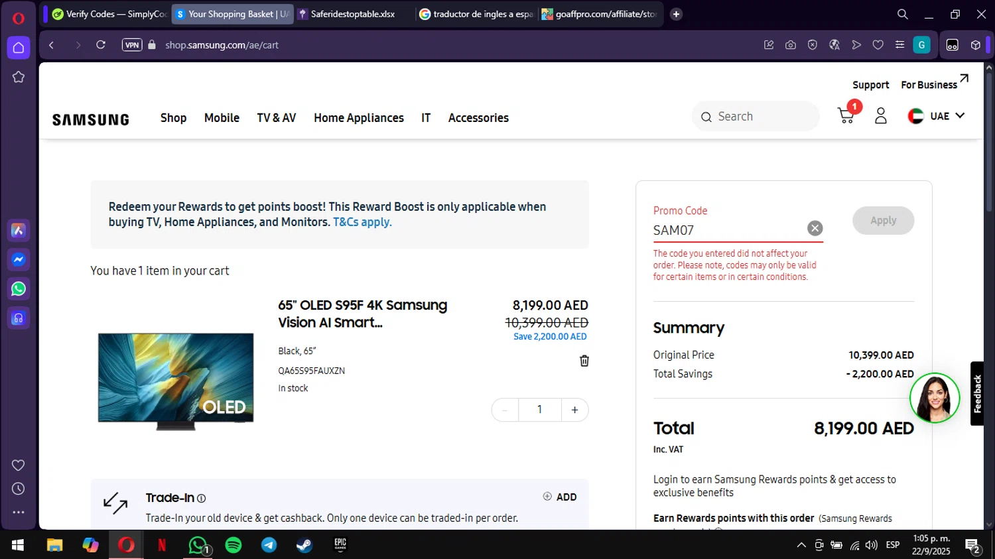Open the T&Cs apply link
This screenshot has width=995, height=559.
click(362, 222)
